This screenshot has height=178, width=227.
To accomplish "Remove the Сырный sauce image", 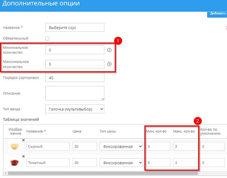I will [x=23, y=140].
